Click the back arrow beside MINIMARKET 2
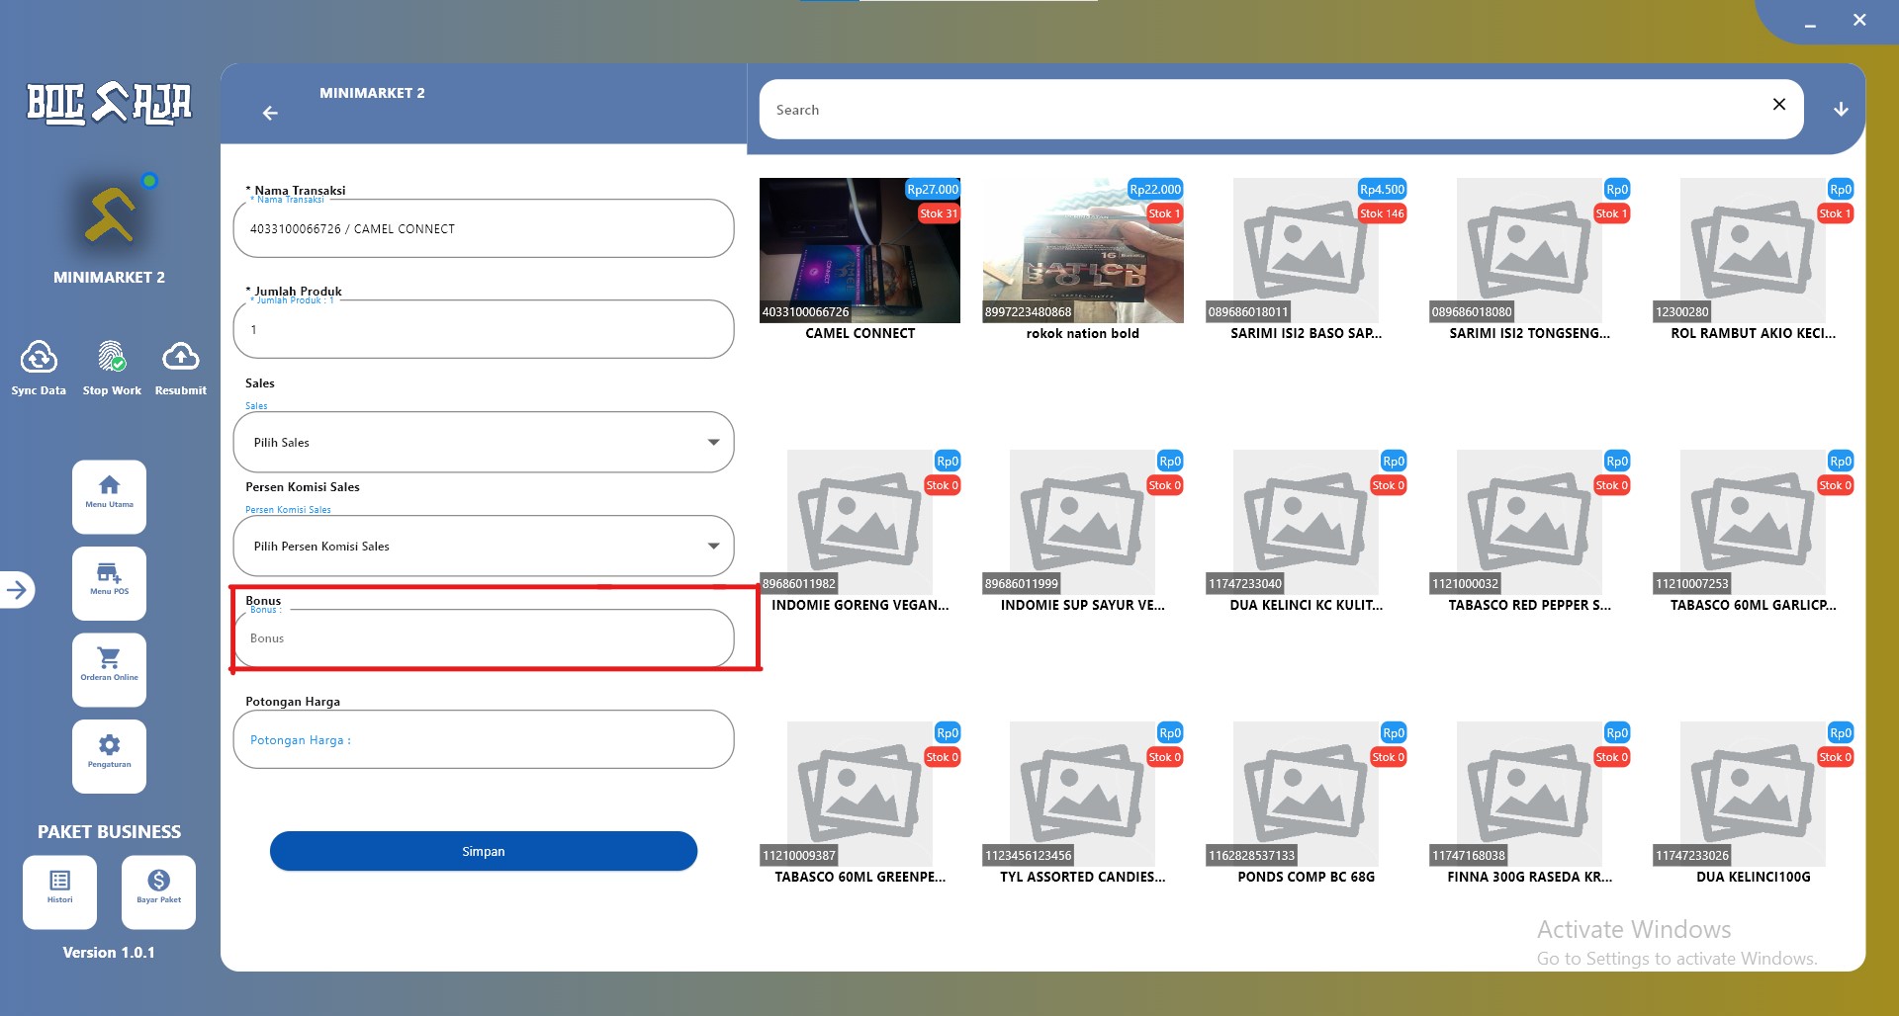The height and width of the screenshot is (1016, 1899). coord(270,114)
